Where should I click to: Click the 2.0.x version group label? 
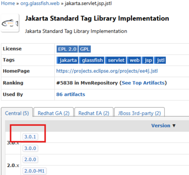coord(13,165)
